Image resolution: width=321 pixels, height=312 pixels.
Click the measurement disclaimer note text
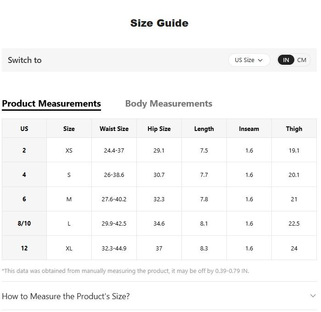(x=125, y=271)
